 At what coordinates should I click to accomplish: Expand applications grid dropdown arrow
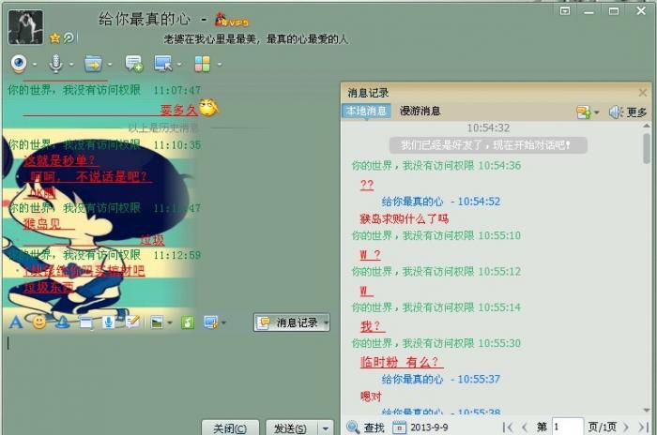point(219,65)
